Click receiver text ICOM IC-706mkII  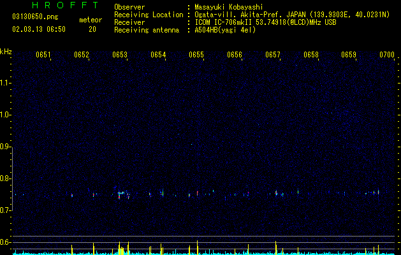point(224,22)
